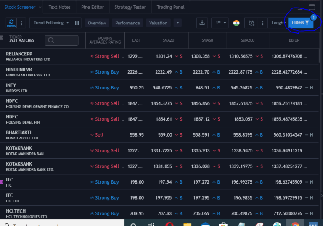Screen dimensions: 323x226
Task: Open the alarm clock alert icon
Action: point(252,23)
